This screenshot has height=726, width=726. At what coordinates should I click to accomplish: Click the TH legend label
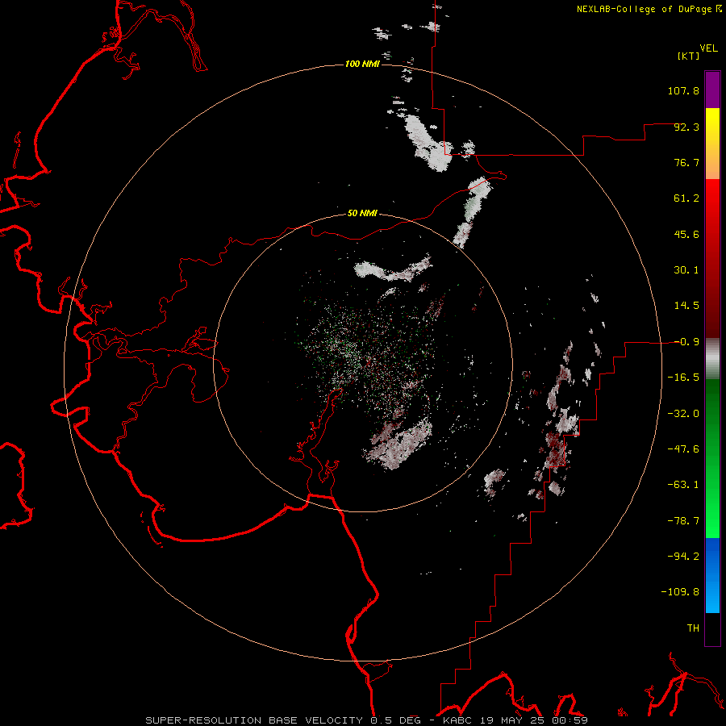(693, 628)
